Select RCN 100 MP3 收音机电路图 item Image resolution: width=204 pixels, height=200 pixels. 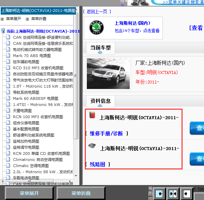click(x=38, y=117)
